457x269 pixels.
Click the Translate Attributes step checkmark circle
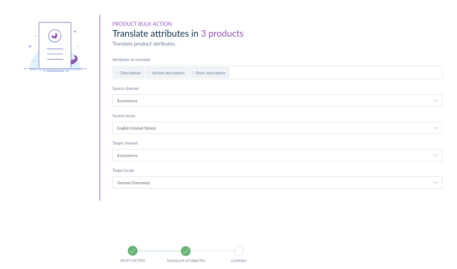186,251
